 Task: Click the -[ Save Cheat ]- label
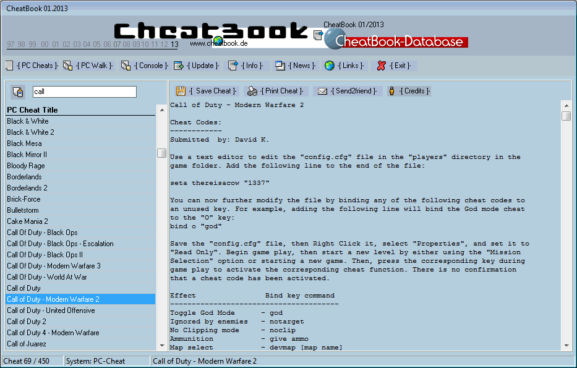pos(213,91)
